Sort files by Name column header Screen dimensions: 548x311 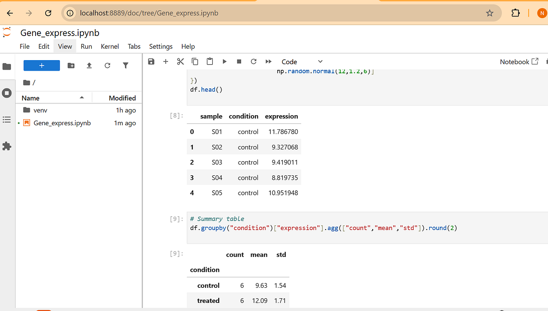click(53, 97)
